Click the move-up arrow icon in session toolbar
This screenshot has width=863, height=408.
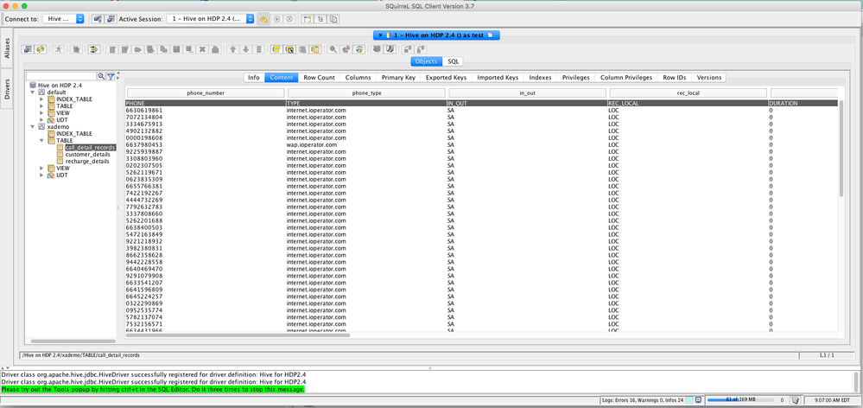pos(232,49)
